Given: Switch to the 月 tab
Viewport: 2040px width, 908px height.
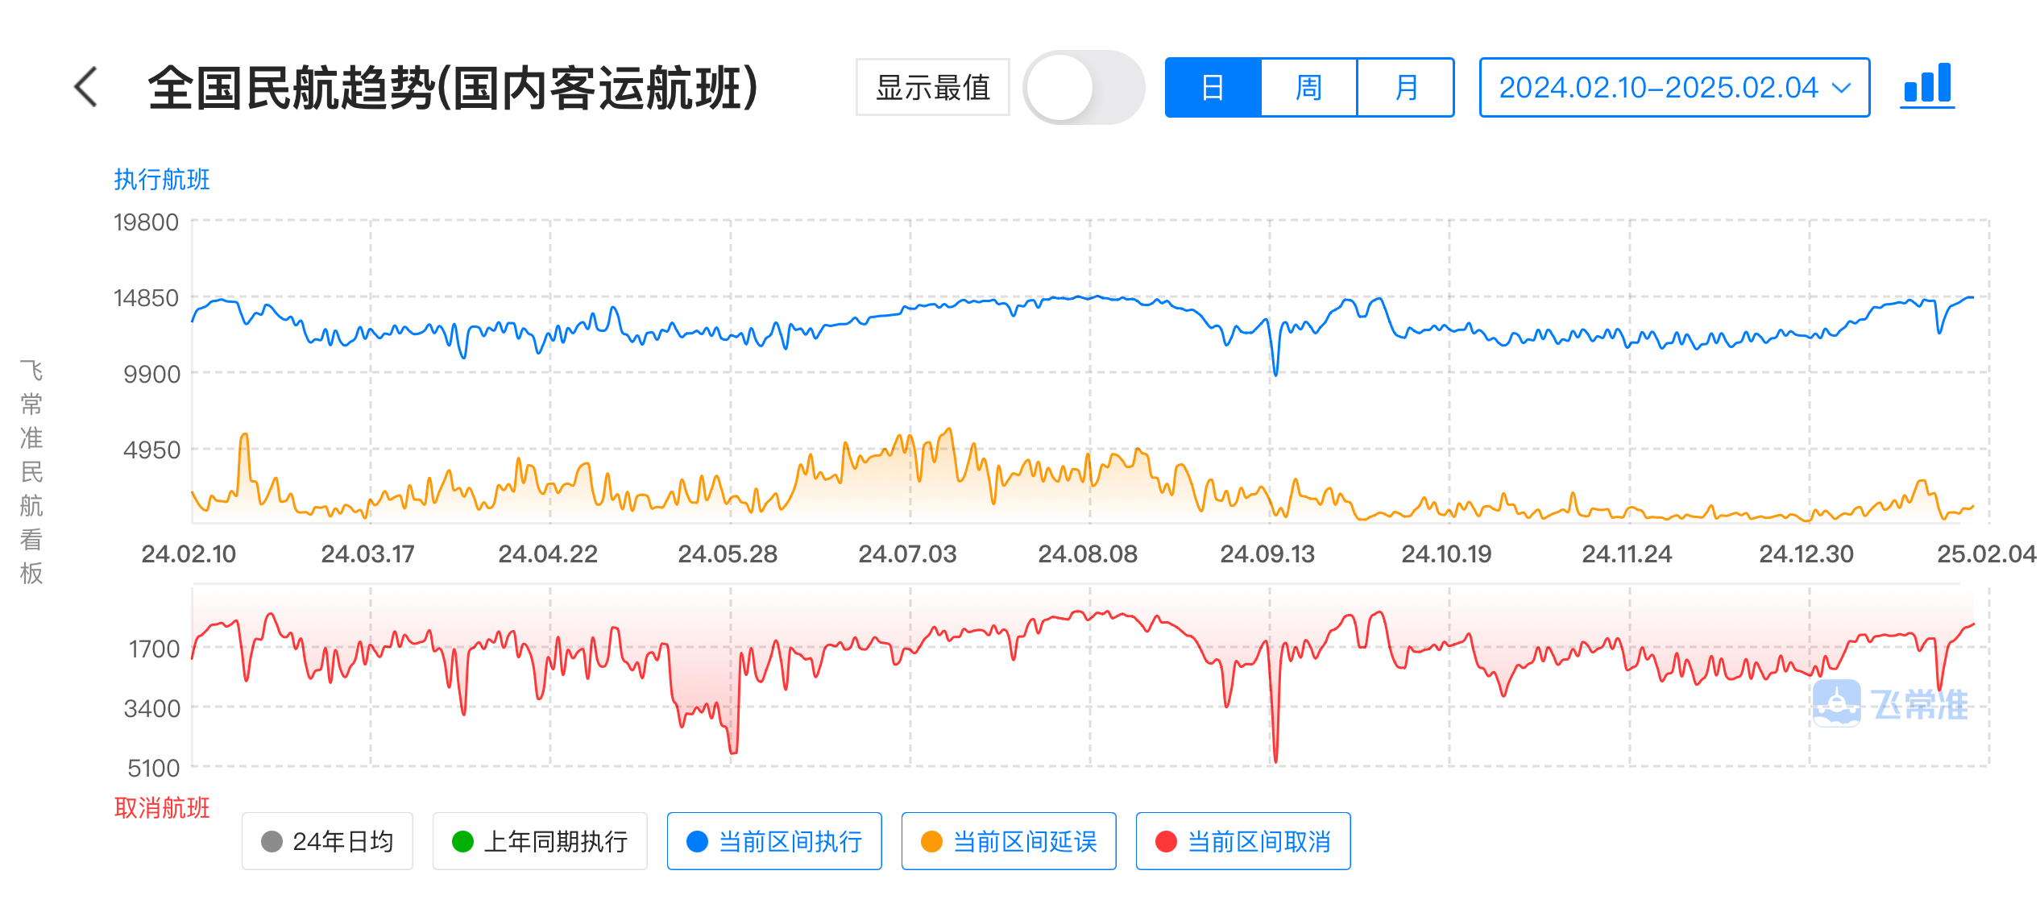Looking at the screenshot, I should (x=1406, y=87).
